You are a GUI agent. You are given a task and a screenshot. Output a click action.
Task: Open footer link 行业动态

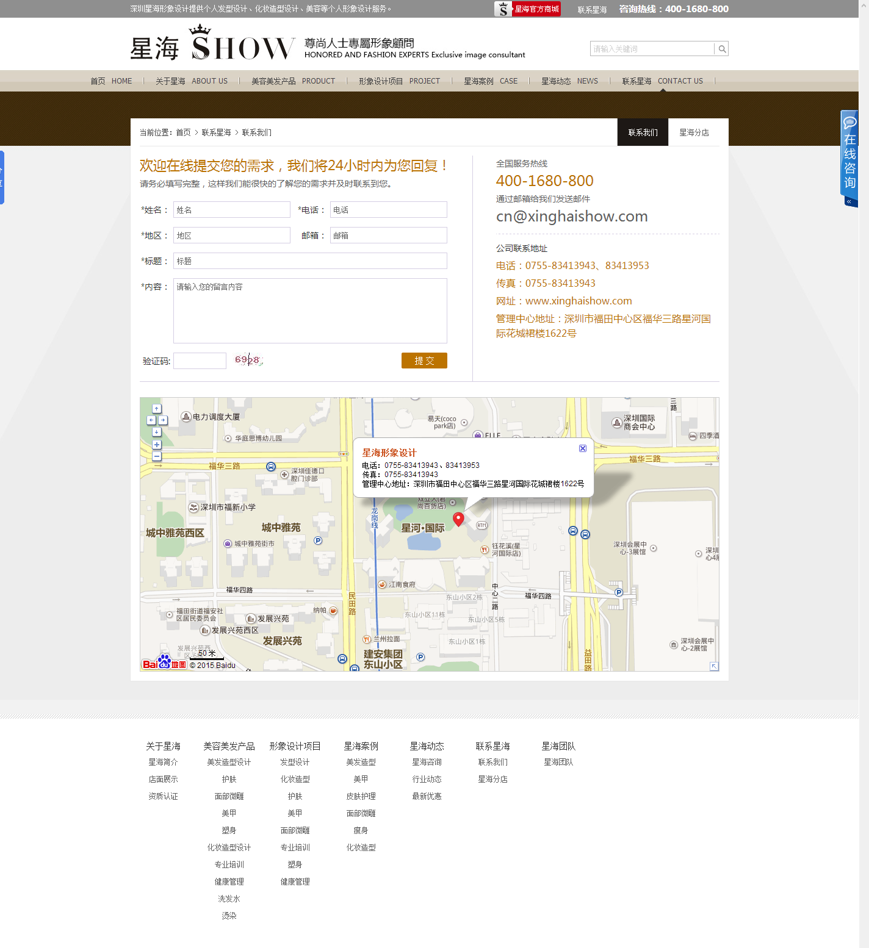coord(427,779)
